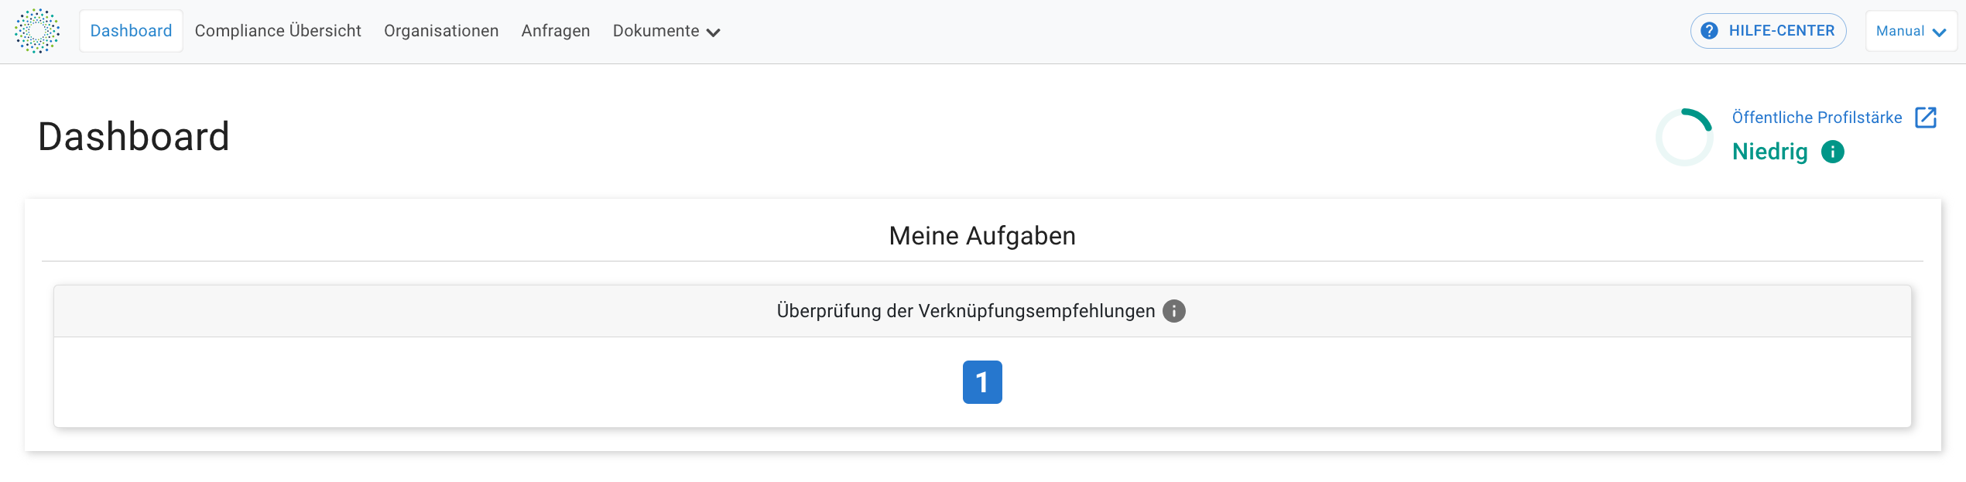
Task: Click the question mark icon in HILFE-CENTER
Action: [1710, 31]
